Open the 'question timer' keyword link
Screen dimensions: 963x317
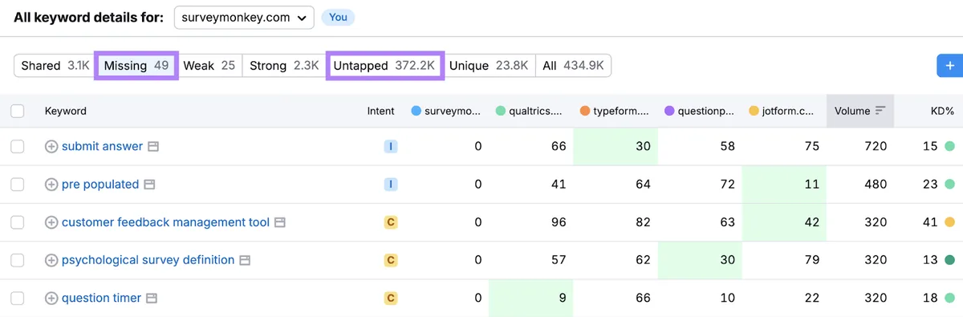coord(101,299)
